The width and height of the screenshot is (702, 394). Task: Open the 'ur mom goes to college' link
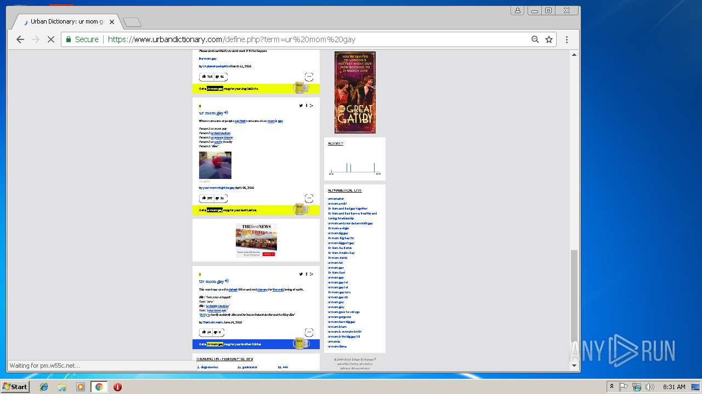(x=343, y=312)
